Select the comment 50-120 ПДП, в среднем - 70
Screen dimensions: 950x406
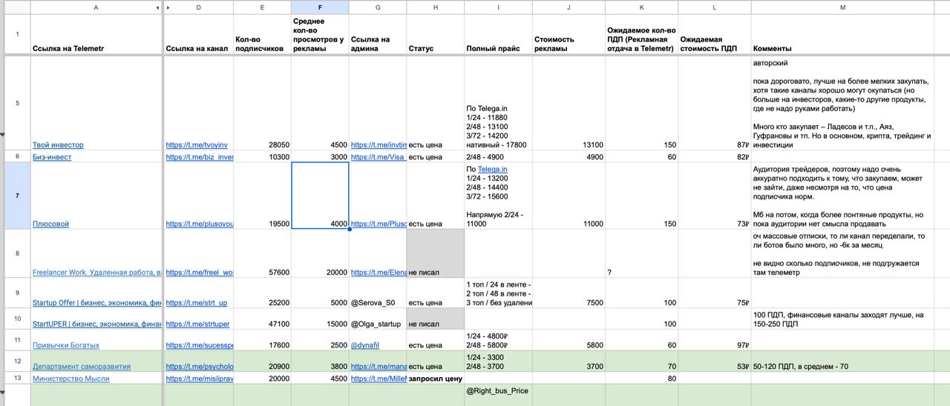843,361
